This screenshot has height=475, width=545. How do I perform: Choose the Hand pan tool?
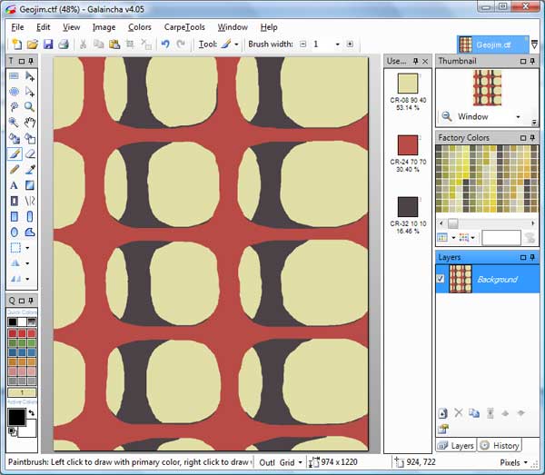[x=30, y=122]
